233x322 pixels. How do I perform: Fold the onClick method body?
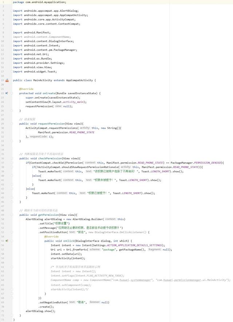tap(12, 241)
